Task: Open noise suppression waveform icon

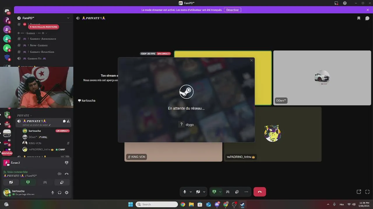Action: click(59, 174)
